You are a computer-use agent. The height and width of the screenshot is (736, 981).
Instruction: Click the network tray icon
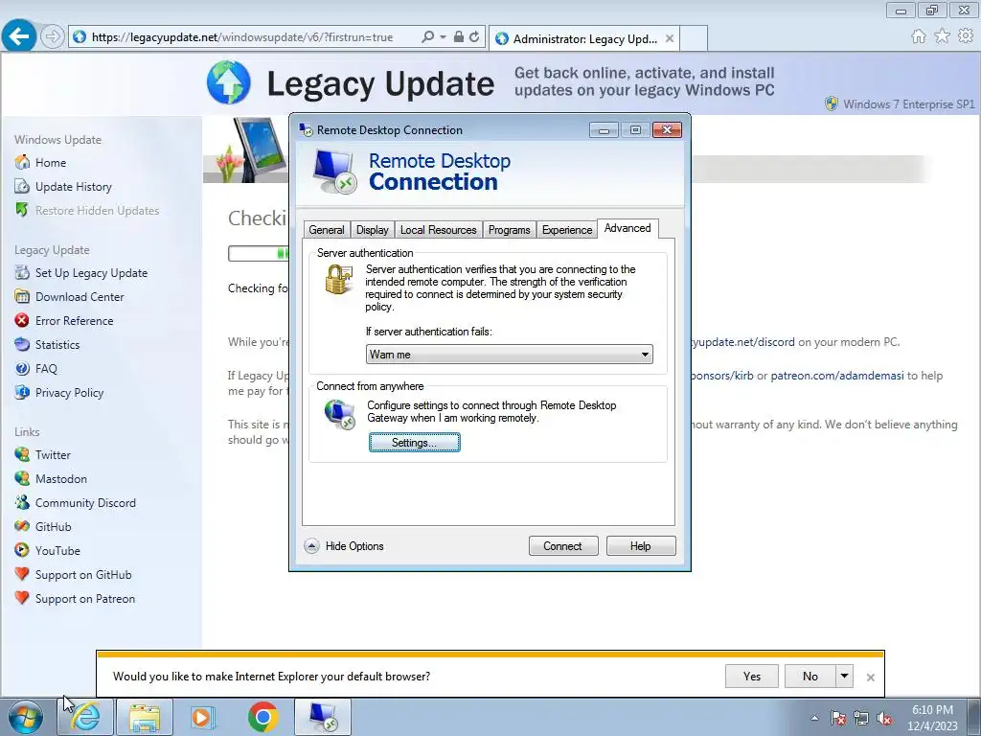(x=861, y=719)
